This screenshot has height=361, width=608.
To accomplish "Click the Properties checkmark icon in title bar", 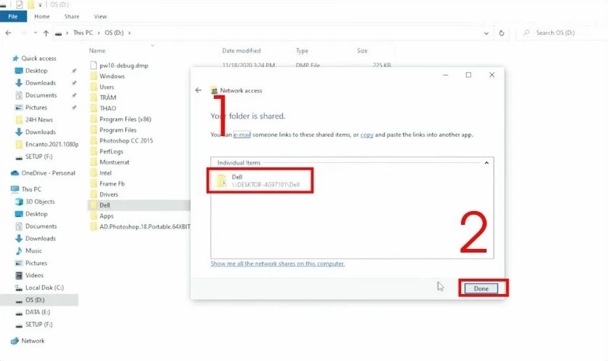I will coord(20,4).
